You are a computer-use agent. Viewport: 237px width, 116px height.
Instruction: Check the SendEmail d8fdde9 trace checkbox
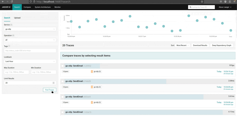point(63,97)
